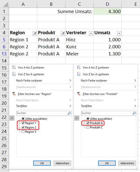
Task: Click the Z-to-A sort icon in Produkt menu
Action: (79, 74)
